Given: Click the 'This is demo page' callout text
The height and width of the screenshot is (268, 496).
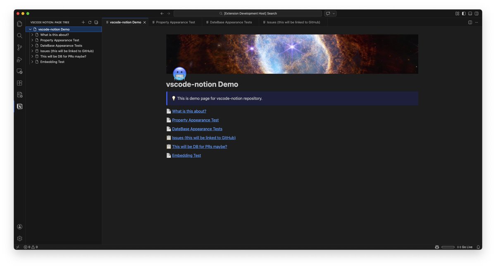Looking at the screenshot, I should pyautogui.click(x=219, y=98).
